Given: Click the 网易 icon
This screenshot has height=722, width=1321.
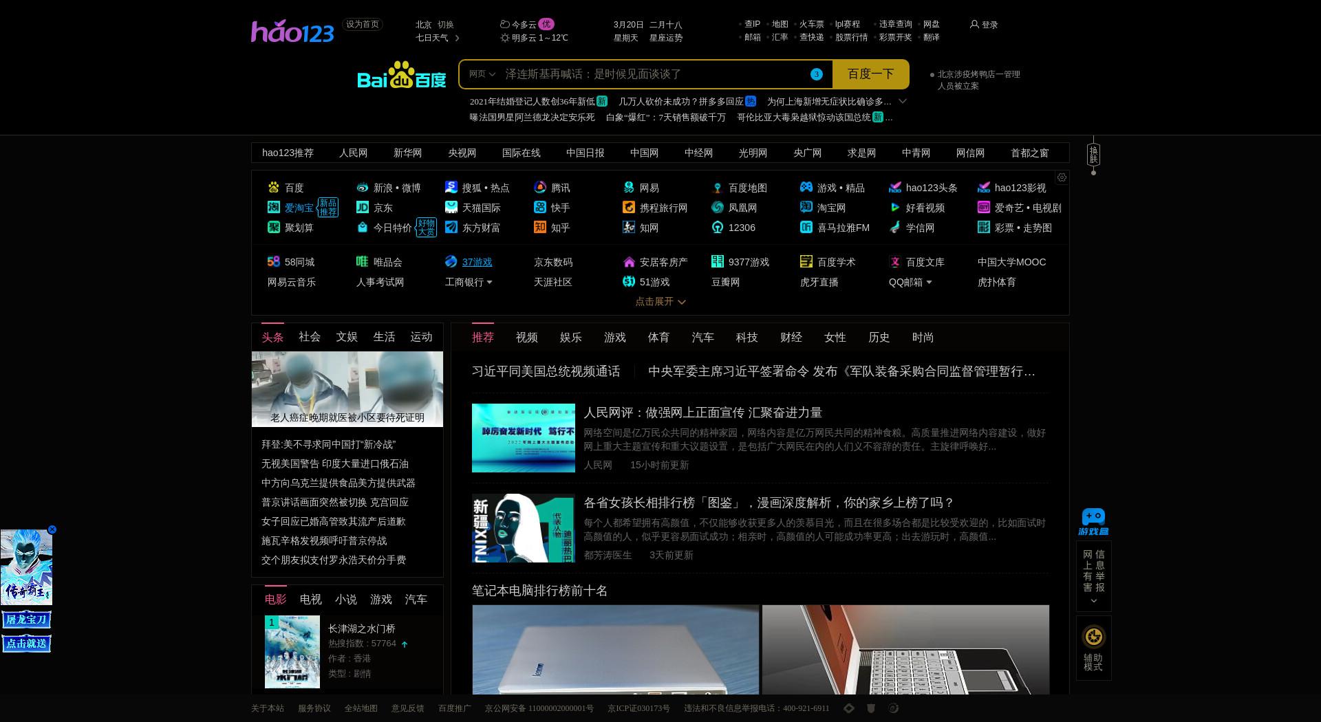Looking at the screenshot, I should click(x=629, y=187).
